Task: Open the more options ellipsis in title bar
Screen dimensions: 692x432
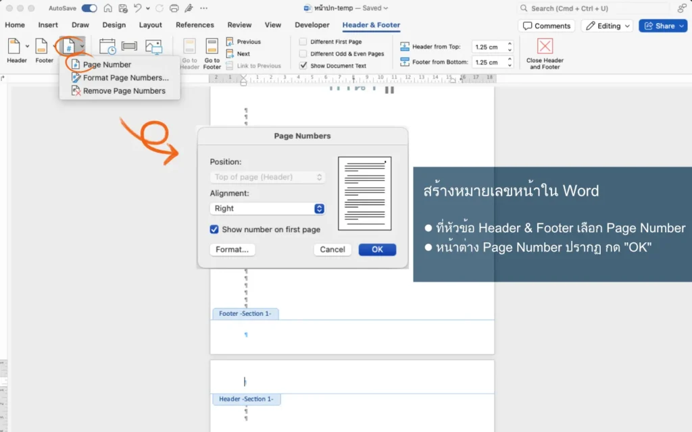Action: [x=203, y=8]
